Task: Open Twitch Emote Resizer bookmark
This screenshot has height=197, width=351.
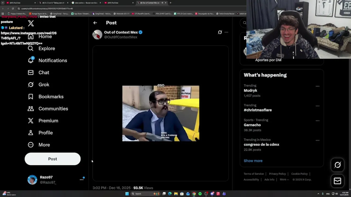Action: (225, 14)
